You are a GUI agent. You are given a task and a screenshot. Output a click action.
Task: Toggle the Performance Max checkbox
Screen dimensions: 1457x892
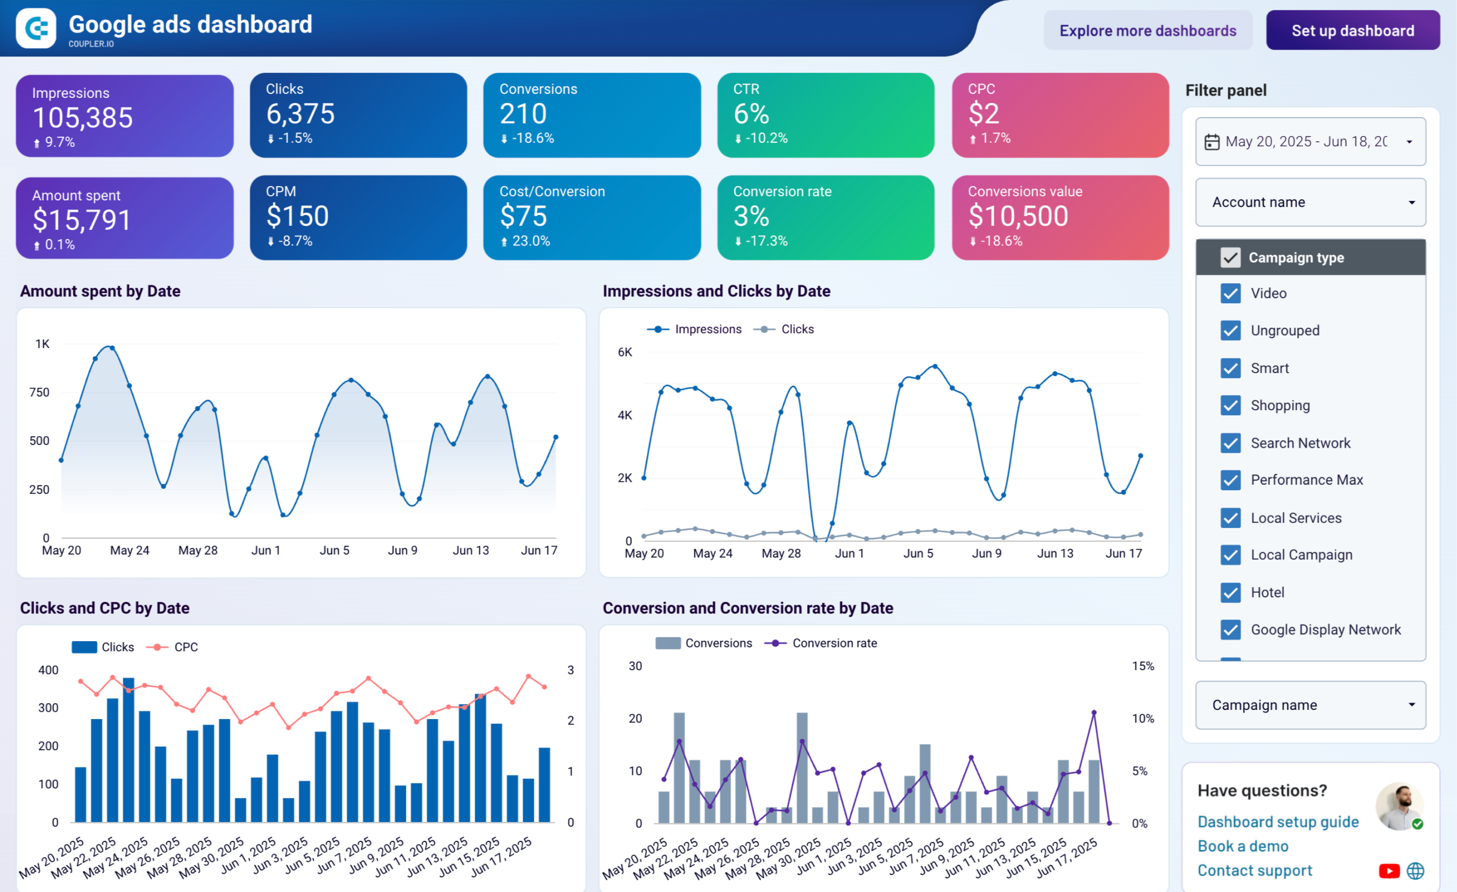coord(1230,480)
